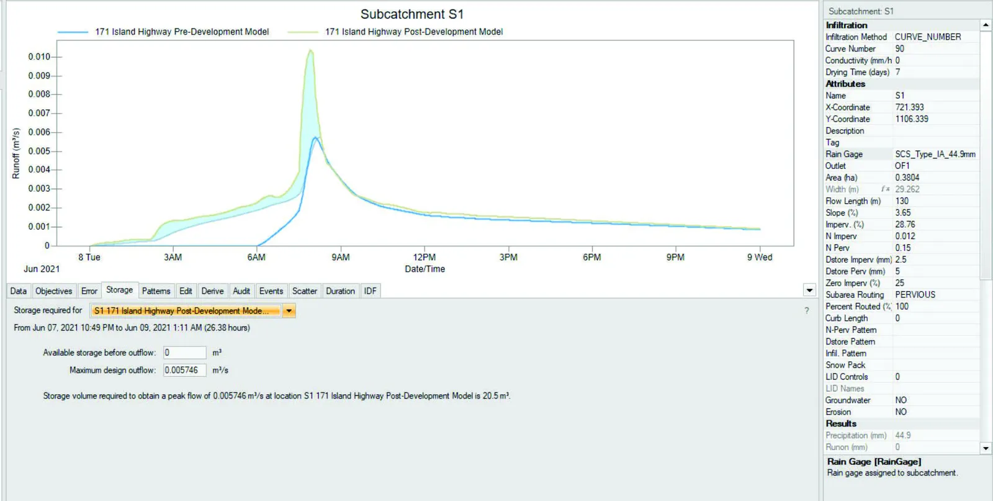993x501 pixels.
Task: Switch to the Edit tab
Action: pyautogui.click(x=186, y=291)
